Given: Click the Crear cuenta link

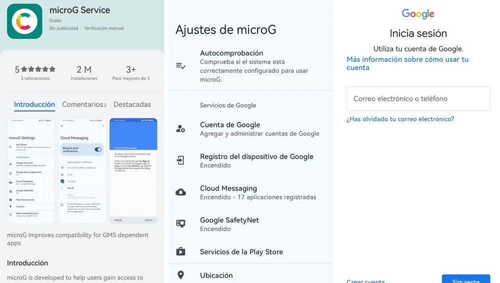Looking at the screenshot, I should [365, 281].
